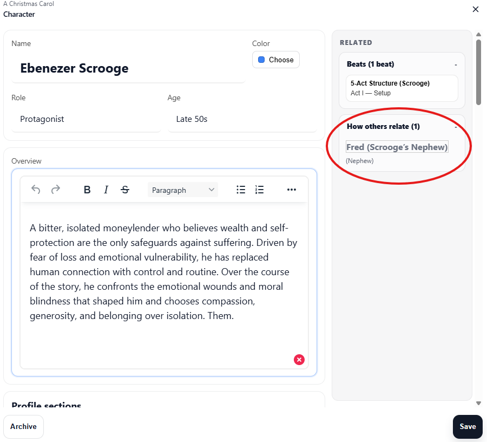Open more formatting options ellipsis

tap(292, 190)
